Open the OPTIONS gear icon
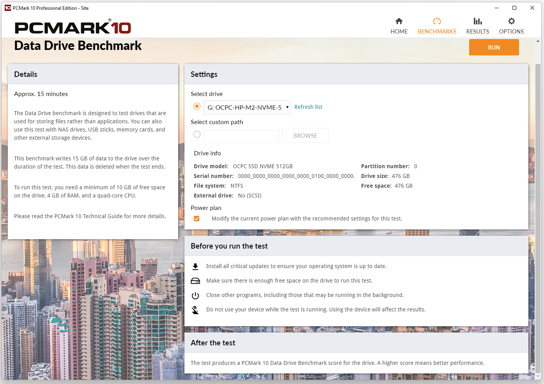 [511, 21]
